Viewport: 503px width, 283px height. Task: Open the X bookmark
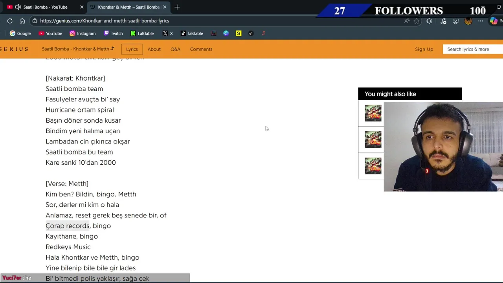(x=168, y=33)
